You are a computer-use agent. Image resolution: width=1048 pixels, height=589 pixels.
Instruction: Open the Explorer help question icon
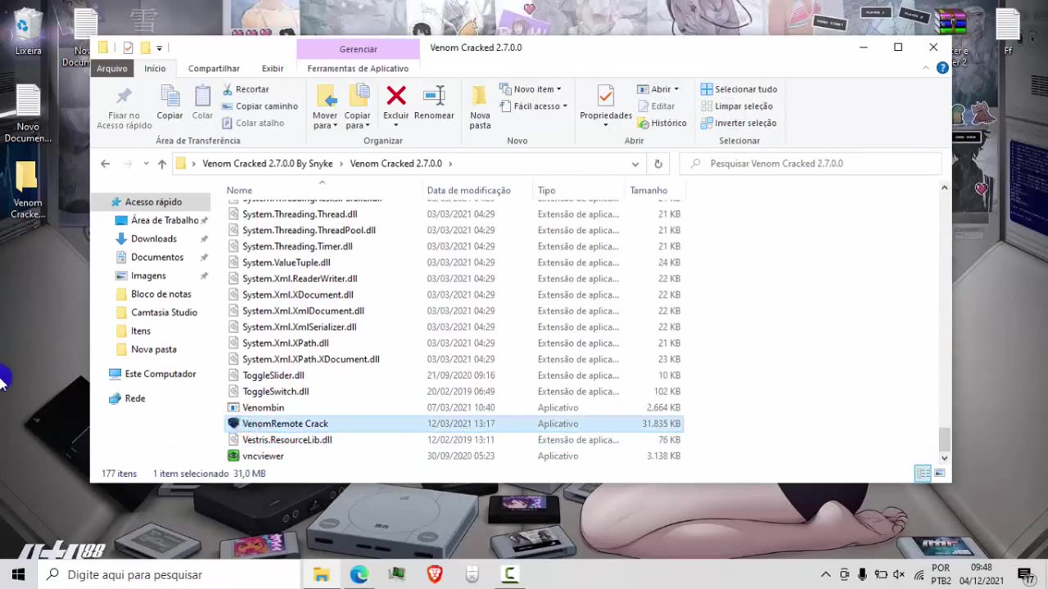[x=942, y=68]
